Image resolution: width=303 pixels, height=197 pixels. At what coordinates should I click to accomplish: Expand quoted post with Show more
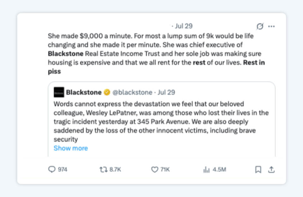point(71,148)
